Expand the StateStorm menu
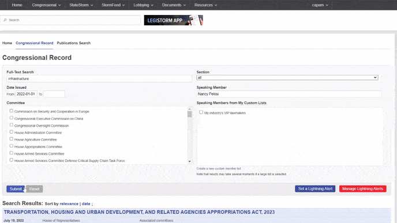 click(81, 5)
